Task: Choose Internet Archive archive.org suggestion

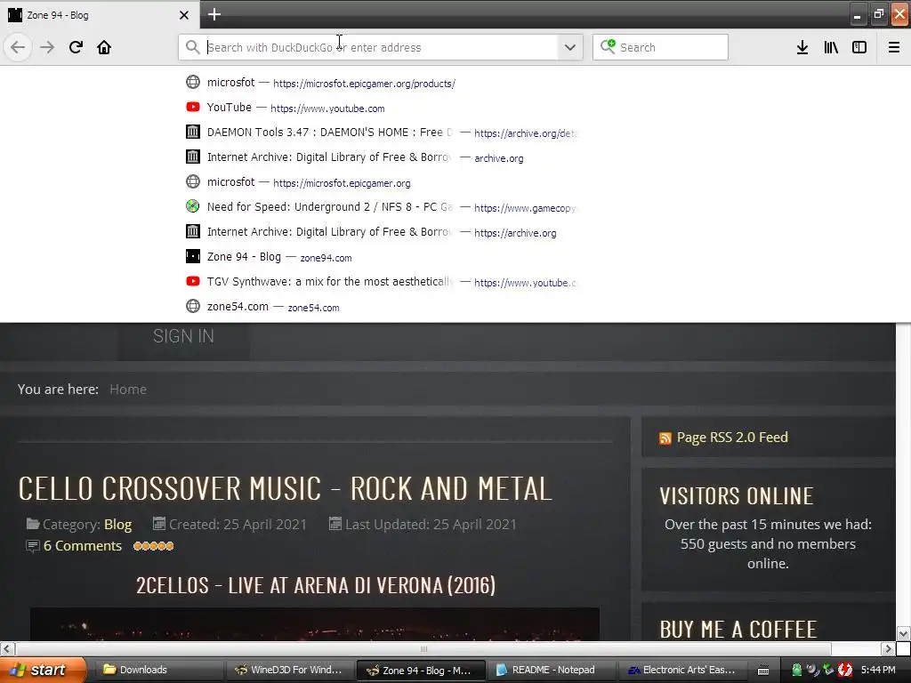Action: (381, 157)
